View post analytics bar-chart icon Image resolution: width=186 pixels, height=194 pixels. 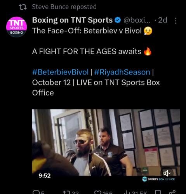point(126,192)
